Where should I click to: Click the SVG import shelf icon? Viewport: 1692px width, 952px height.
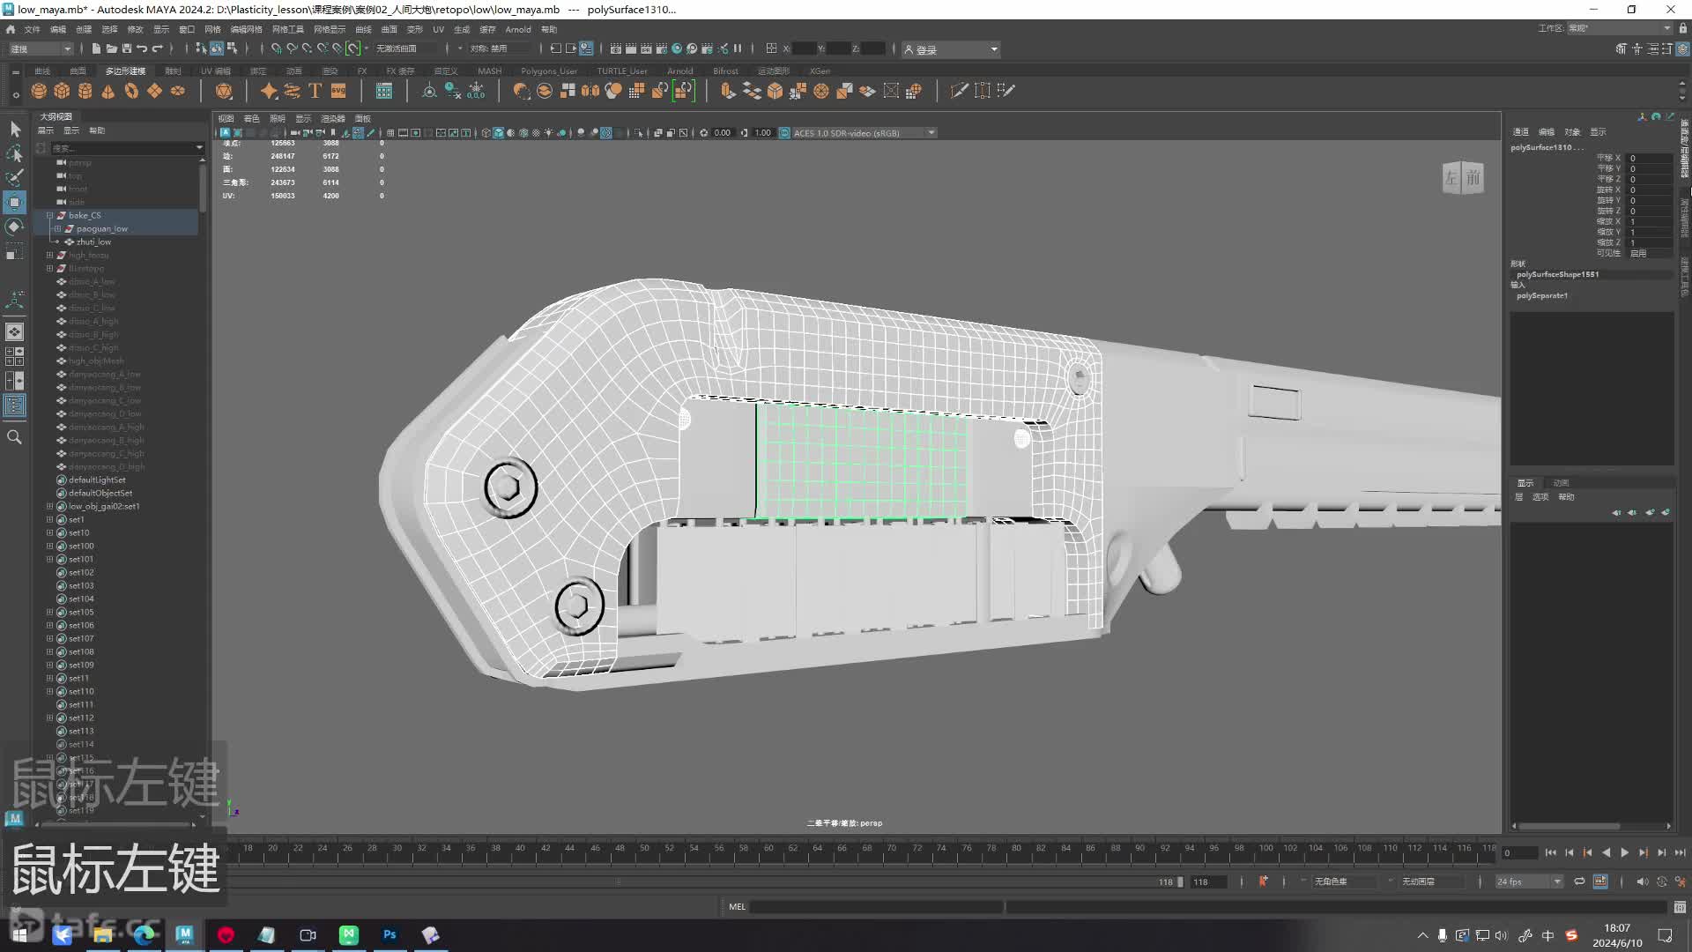click(x=338, y=91)
